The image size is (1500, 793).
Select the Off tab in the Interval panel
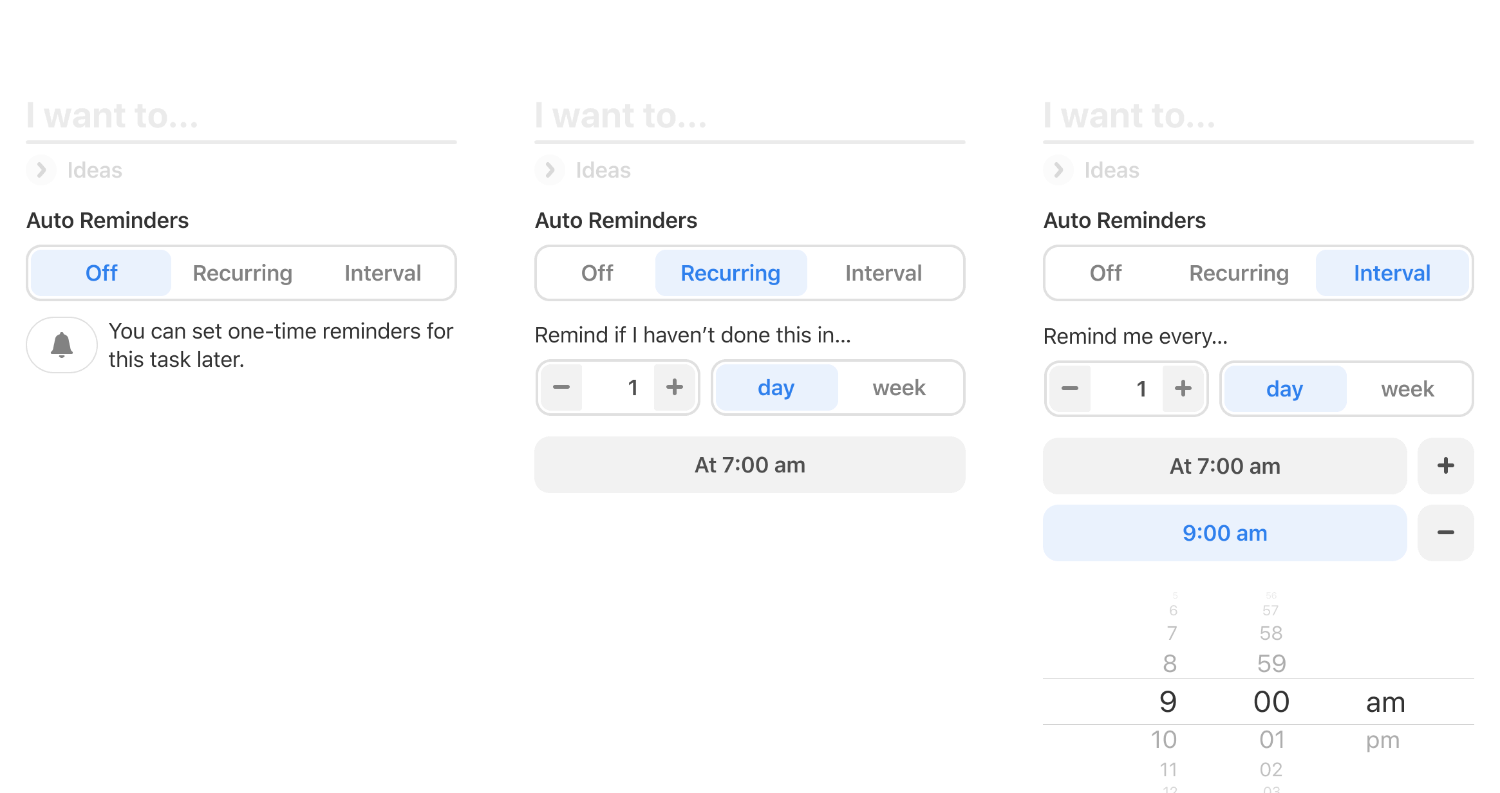coord(1105,273)
